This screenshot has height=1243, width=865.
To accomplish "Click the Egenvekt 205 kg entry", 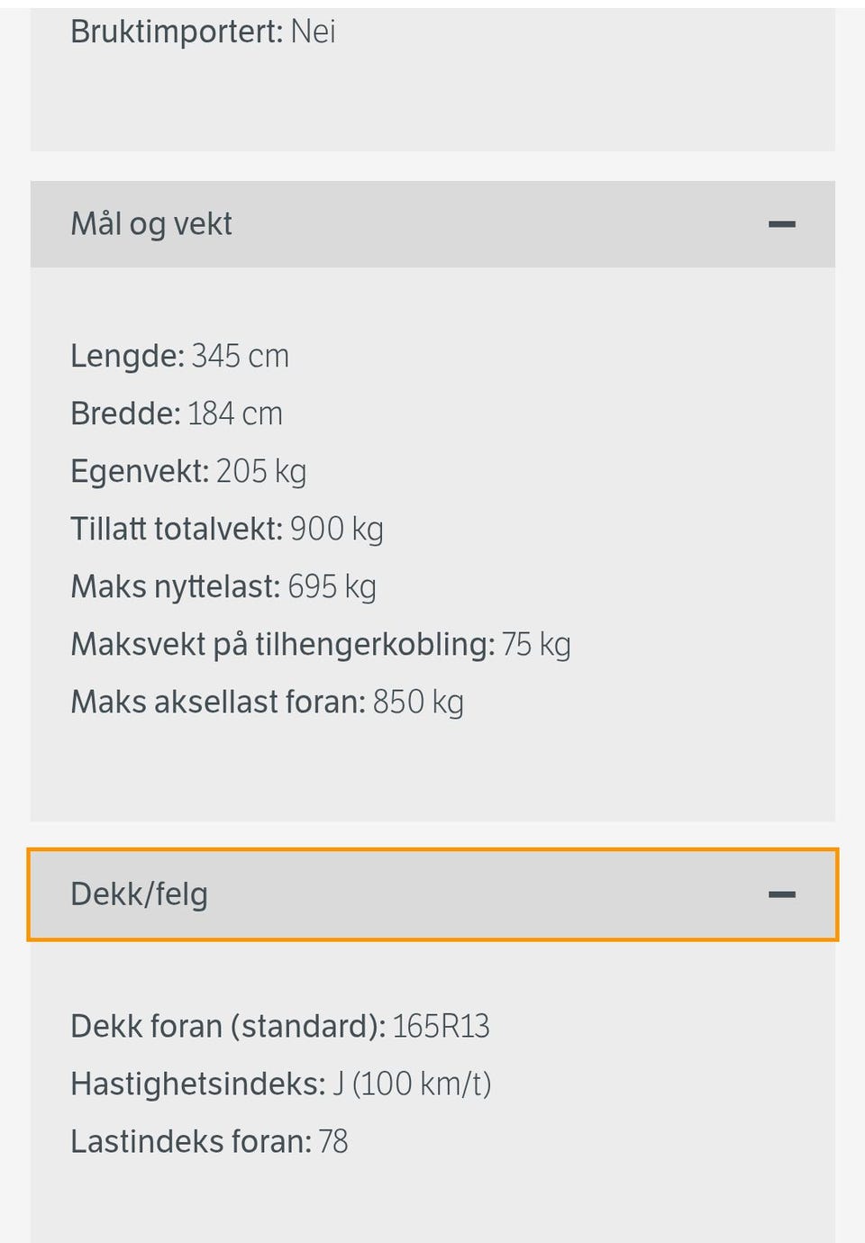I will [188, 472].
